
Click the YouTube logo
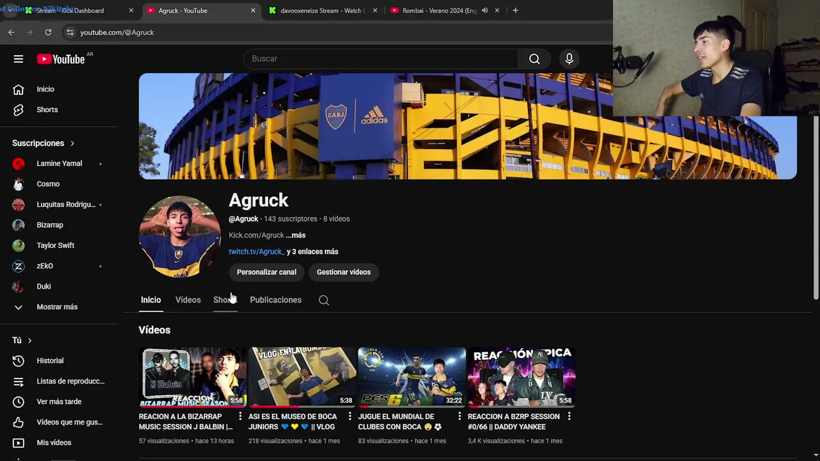tap(61, 59)
